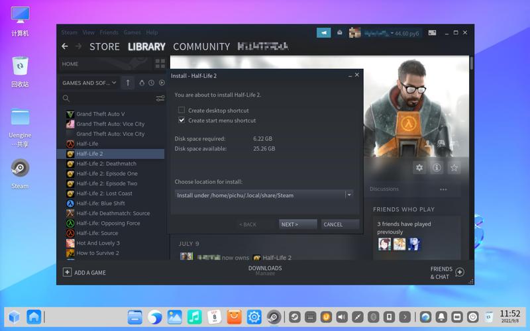Open the account balance dropdown
Image resolution: width=530 pixels, height=331 pixels.
[392, 33]
